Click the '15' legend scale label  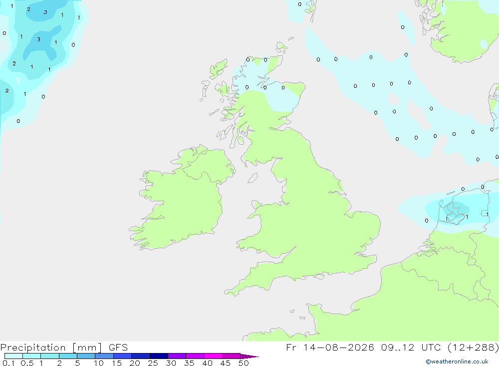click(117, 363)
